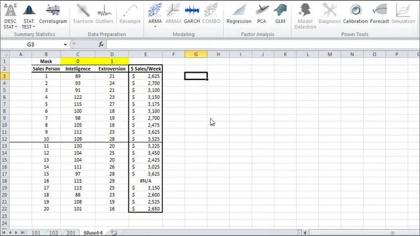The image size is (420, 236).
Task: Click in the formula bar input area
Action: coord(262,45)
